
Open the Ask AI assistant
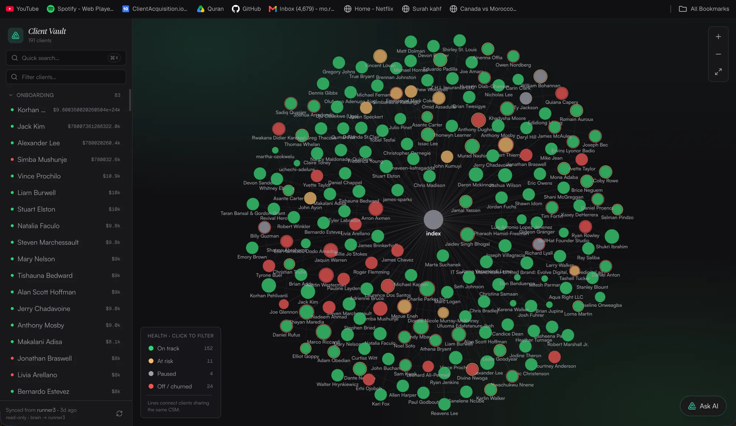point(703,406)
